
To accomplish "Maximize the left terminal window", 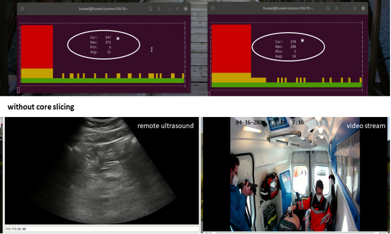I will 177,8.
